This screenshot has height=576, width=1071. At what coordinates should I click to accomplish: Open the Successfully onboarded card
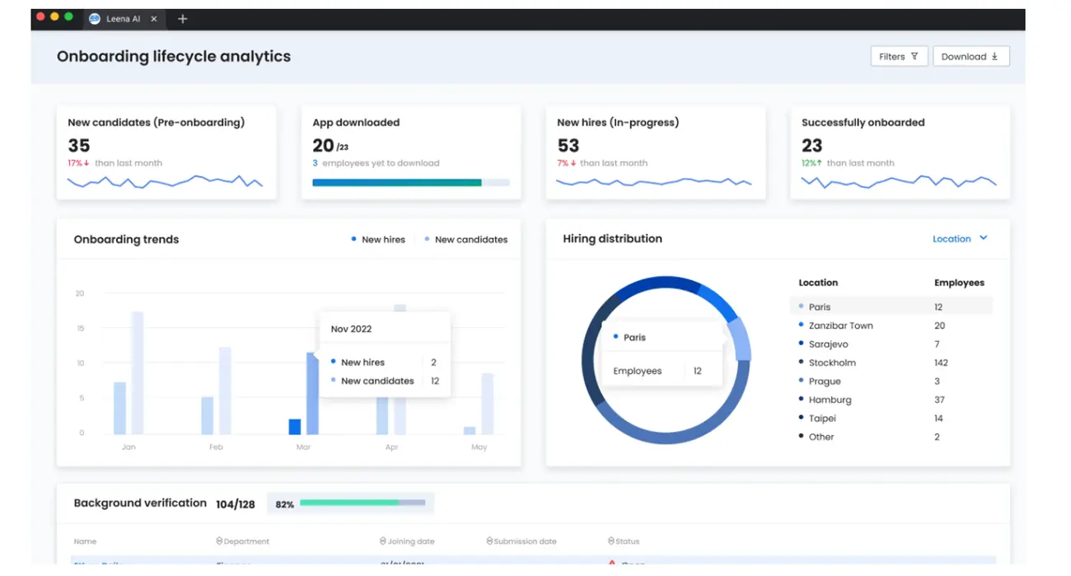point(900,152)
